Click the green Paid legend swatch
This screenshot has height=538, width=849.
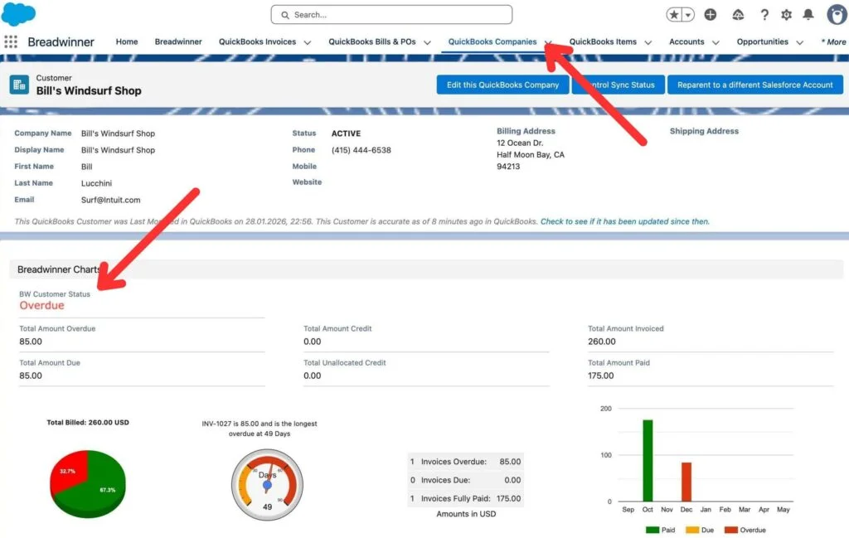tap(653, 530)
